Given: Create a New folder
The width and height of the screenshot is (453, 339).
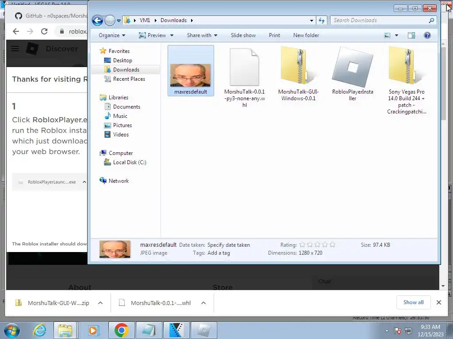Looking at the screenshot, I should [x=306, y=35].
